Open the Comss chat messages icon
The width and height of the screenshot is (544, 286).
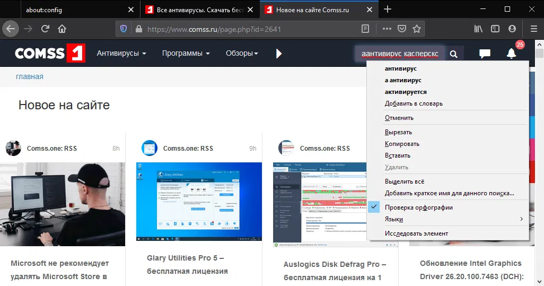(485, 54)
